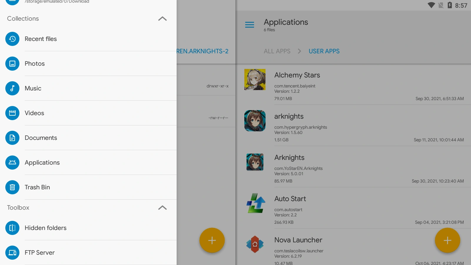
Task: Open the Alchemy Stars app title
Action: 297,75
